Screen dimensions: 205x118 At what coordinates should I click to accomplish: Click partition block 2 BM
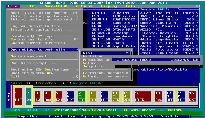click(x=29, y=96)
